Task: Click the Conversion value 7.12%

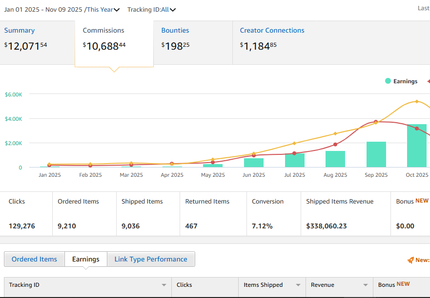Action: pos(262,226)
